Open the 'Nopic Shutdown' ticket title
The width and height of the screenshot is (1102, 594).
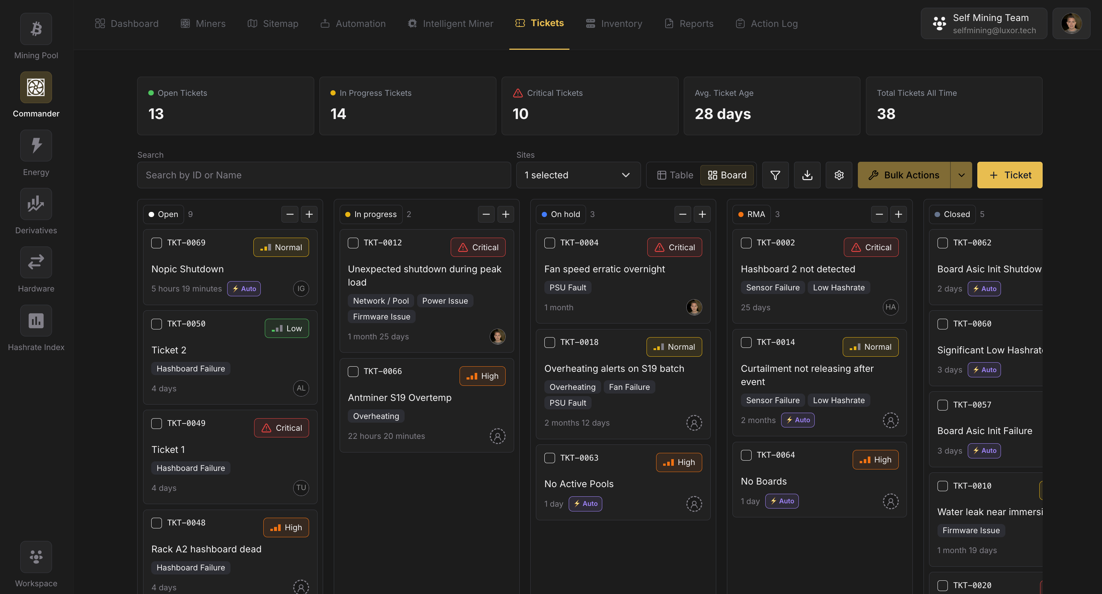pyautogui.click(x=187, y=269)
